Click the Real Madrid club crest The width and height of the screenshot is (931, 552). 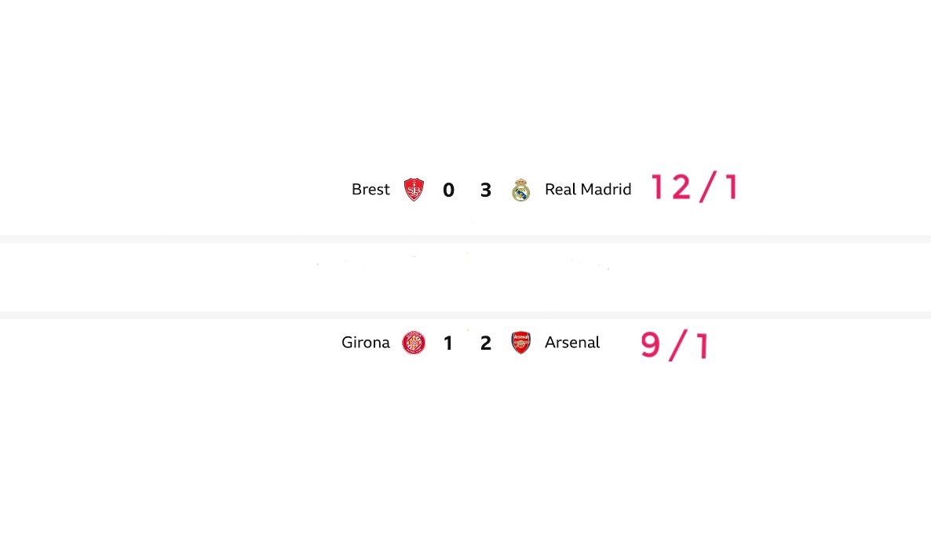[520, 190]
